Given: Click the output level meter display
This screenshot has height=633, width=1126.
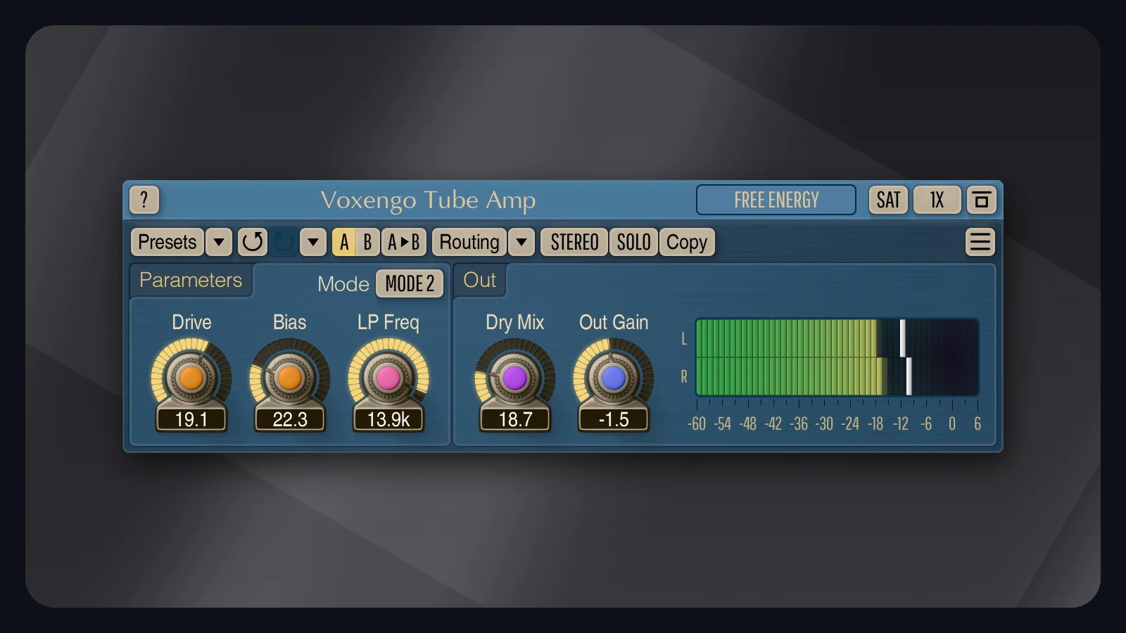Looking at the screenshot, I should click(837, 357).
